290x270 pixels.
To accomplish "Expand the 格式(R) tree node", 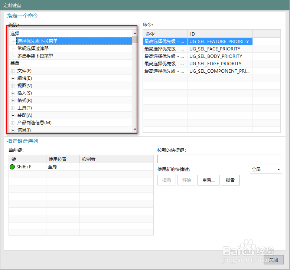I will pos(13,101).
